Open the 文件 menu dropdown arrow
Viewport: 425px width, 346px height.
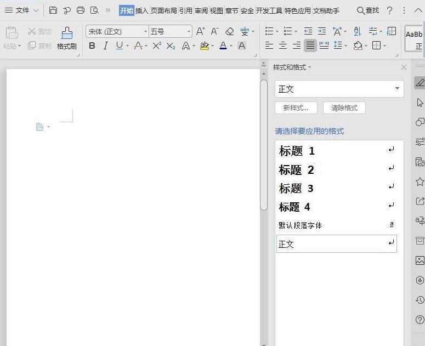click(x=36, y=11)
